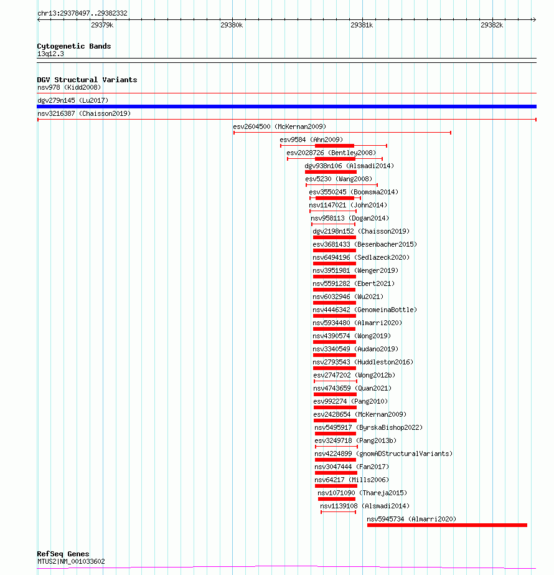Click esv2604500 (McKernan2009) variant label
This screenshot has height=575, width=554.
279,126
